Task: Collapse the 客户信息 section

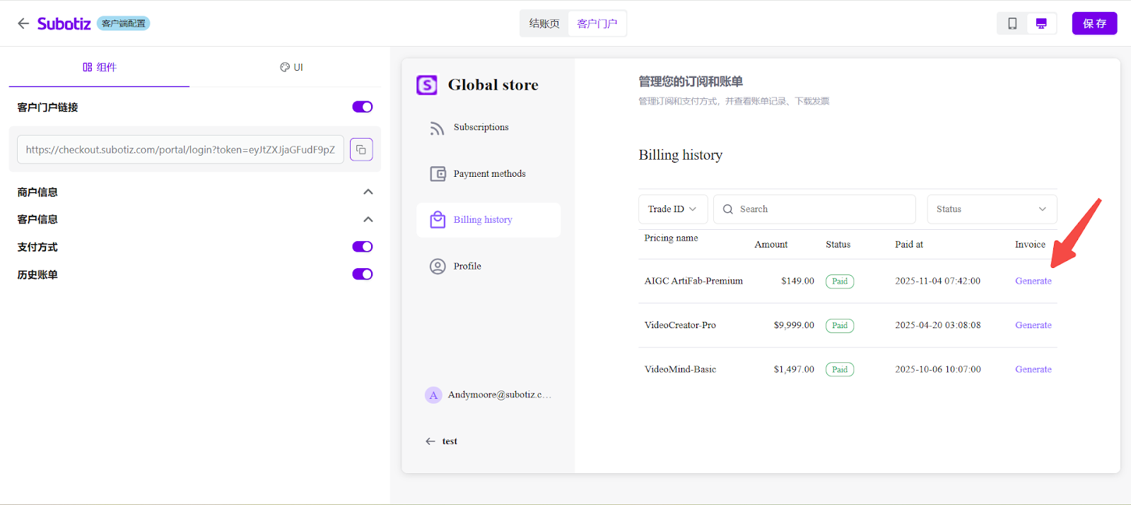Action: point(368,220)
